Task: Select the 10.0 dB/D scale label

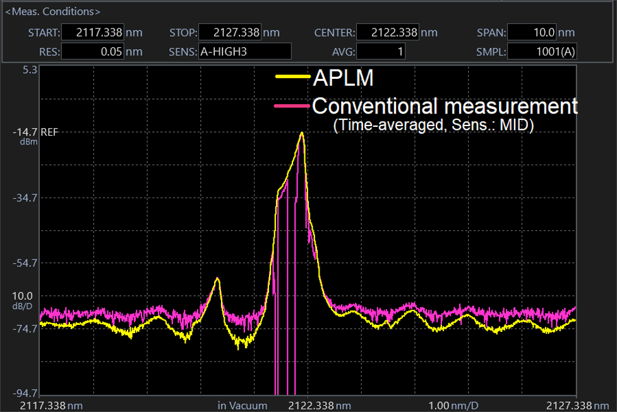Action: tap(27, 296)
